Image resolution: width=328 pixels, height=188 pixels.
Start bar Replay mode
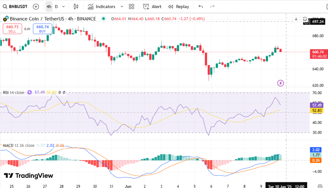click(x=178, y=7)
